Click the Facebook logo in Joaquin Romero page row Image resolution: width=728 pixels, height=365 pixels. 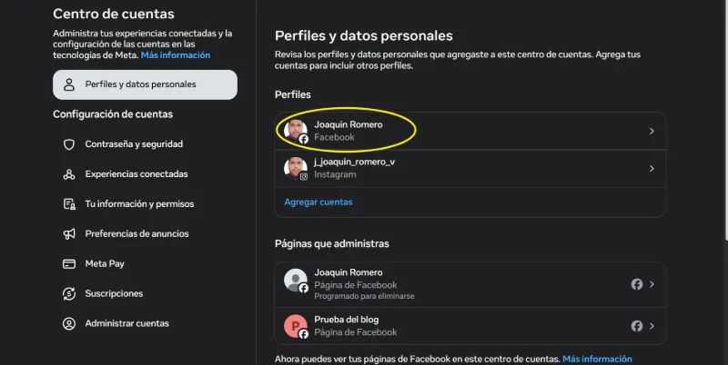point(636,284)
